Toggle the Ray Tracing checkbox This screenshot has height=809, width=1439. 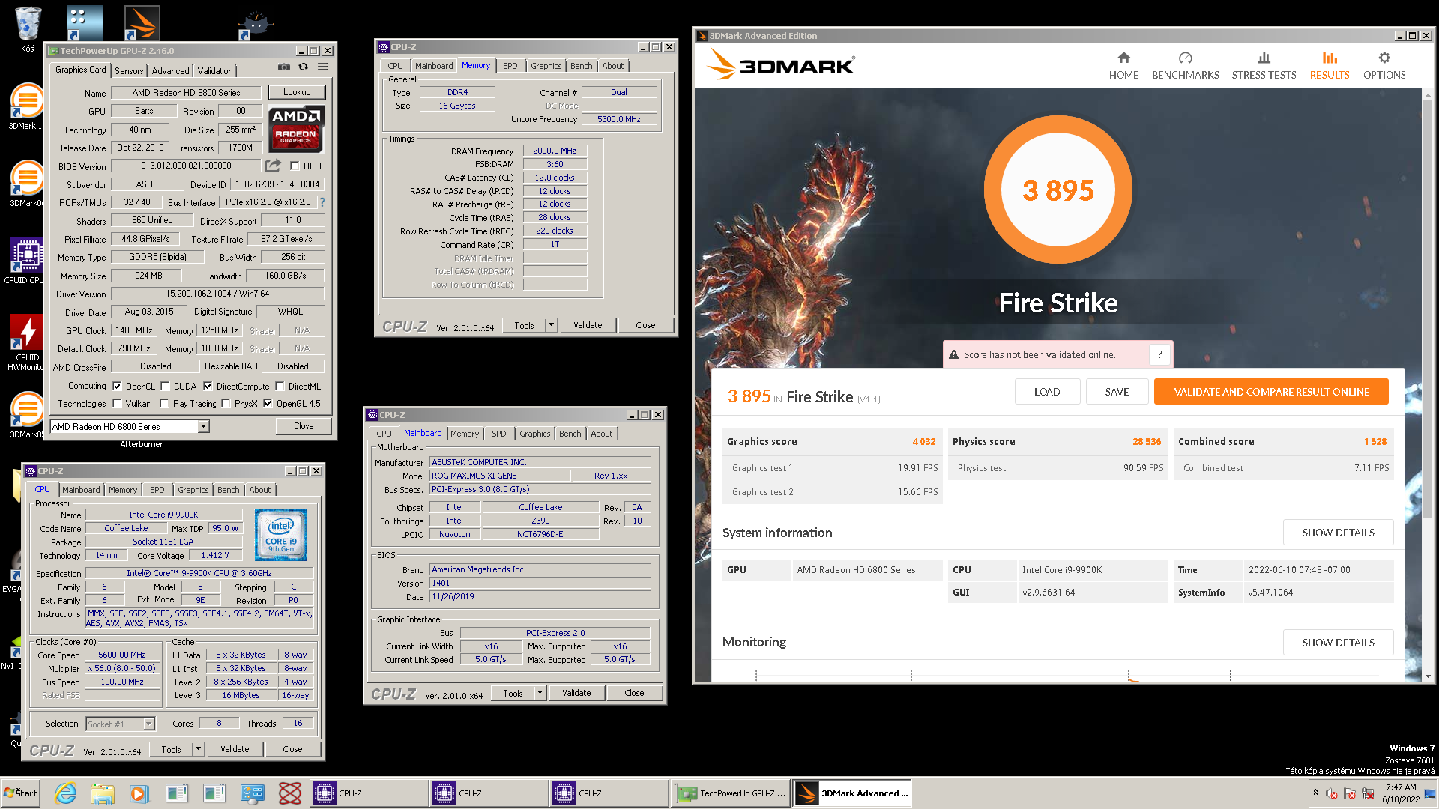[x=164, y=404]
